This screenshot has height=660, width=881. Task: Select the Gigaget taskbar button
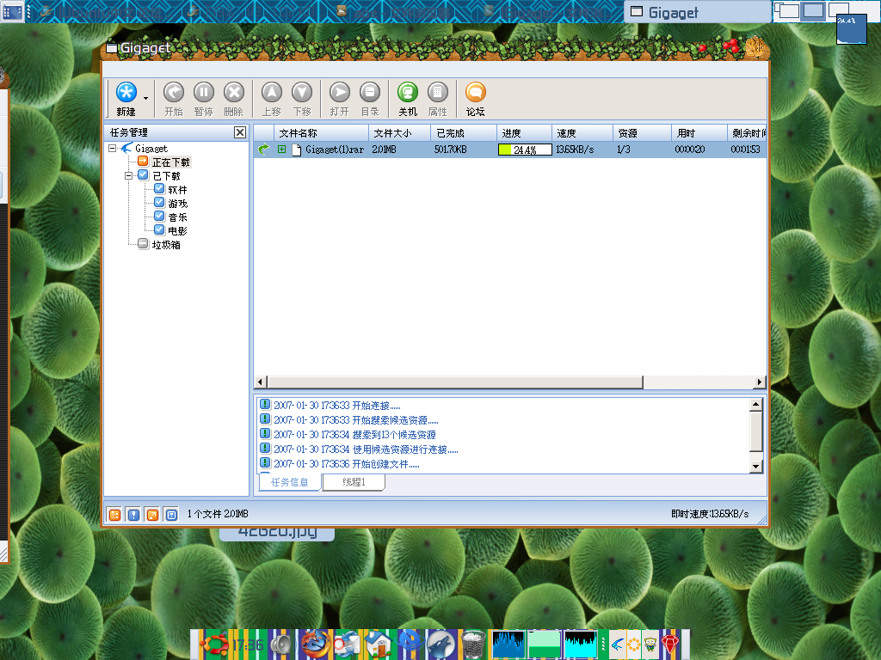[x=697, y=12]
